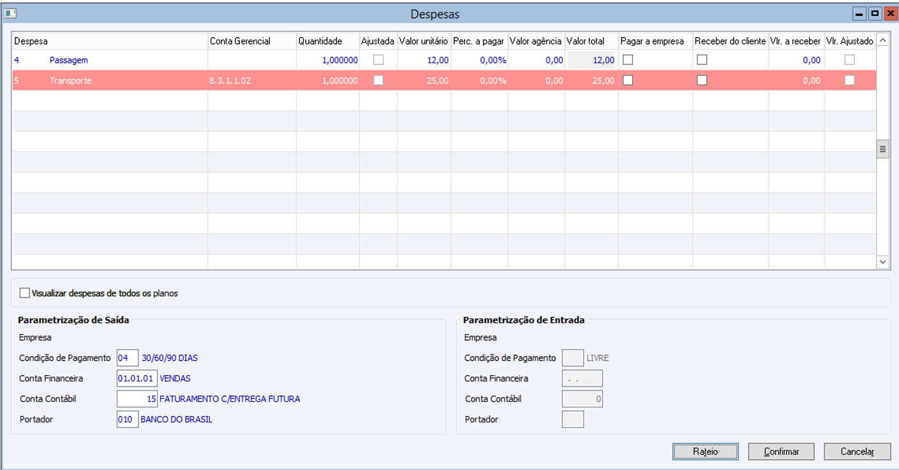Click Entrada Conta Contábil field
This screenshot has width=899, height=470.
point(582,399)
